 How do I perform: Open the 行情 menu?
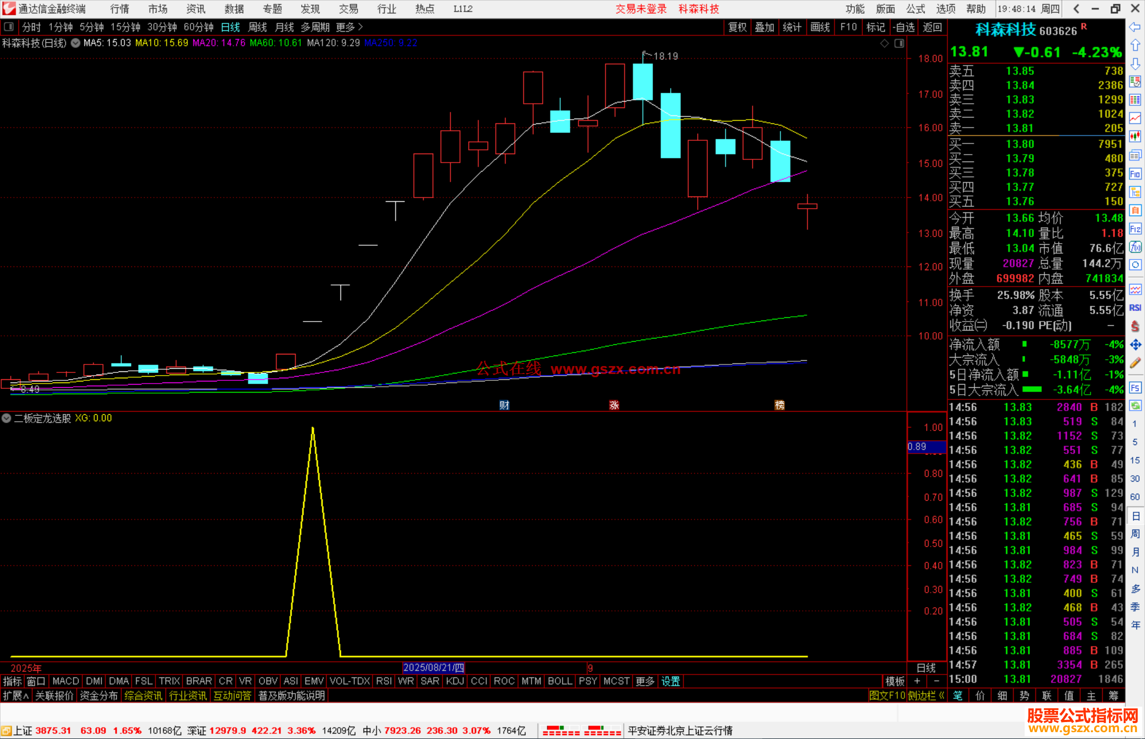click(x=120, y=8)
